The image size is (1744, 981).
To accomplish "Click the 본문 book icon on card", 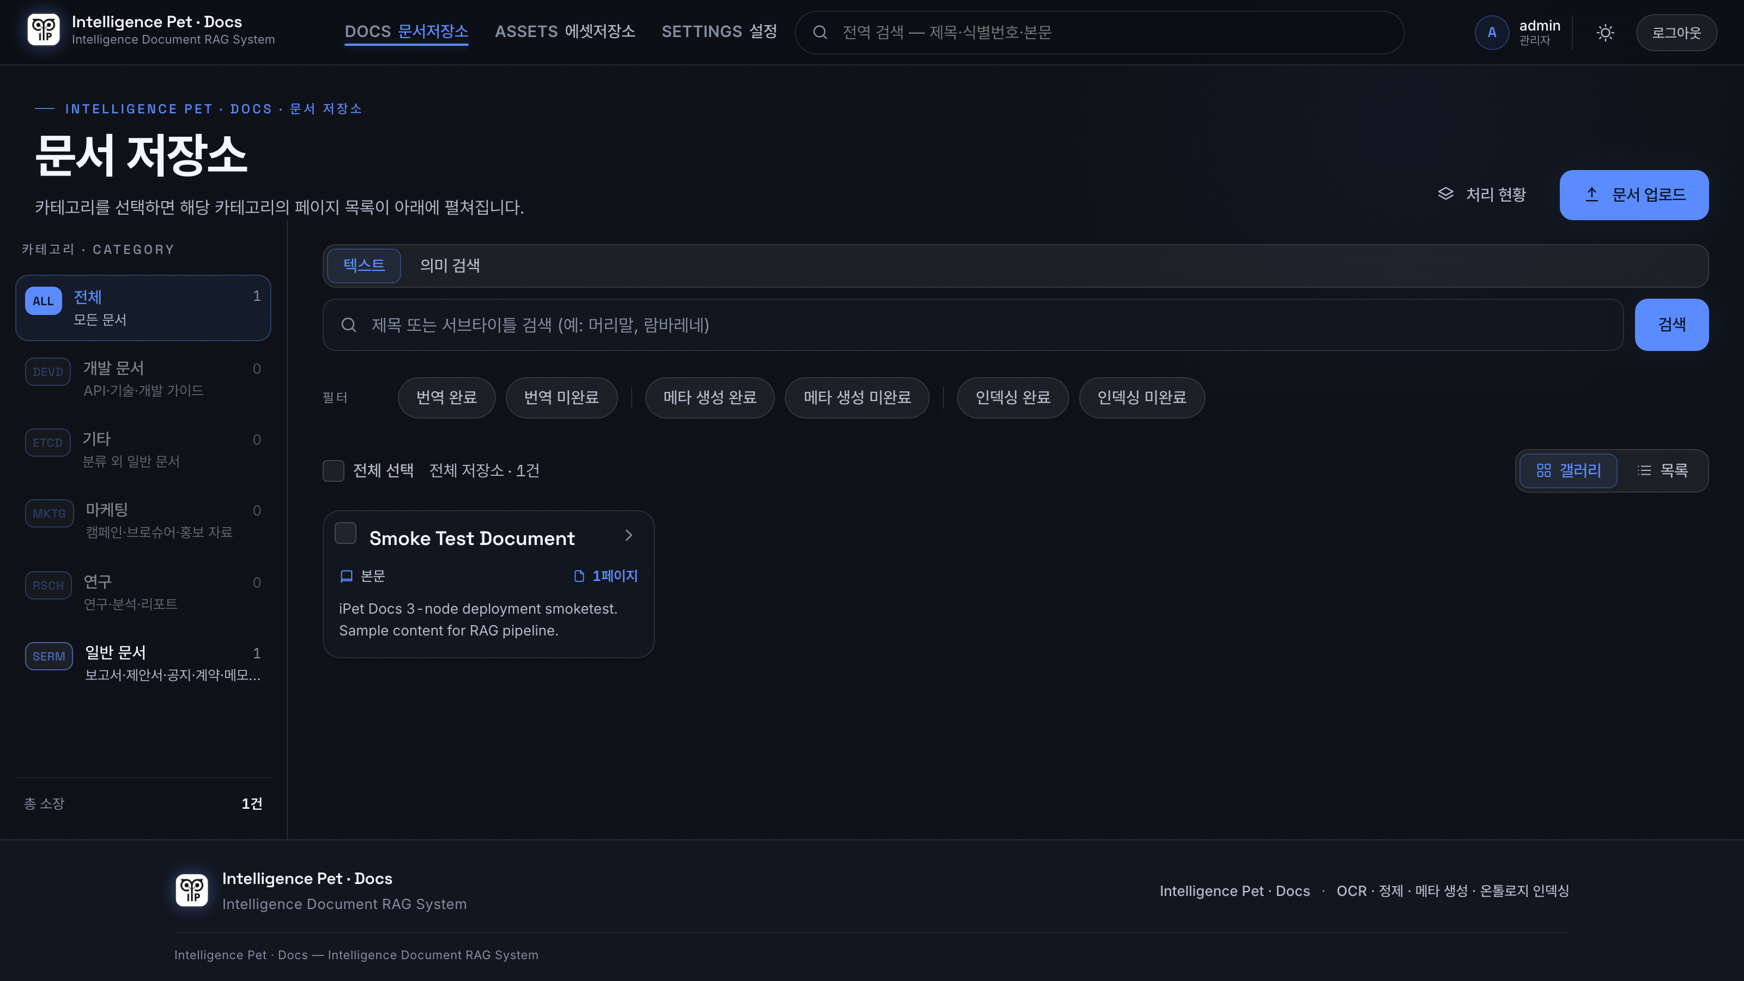I will click(347, 576).
